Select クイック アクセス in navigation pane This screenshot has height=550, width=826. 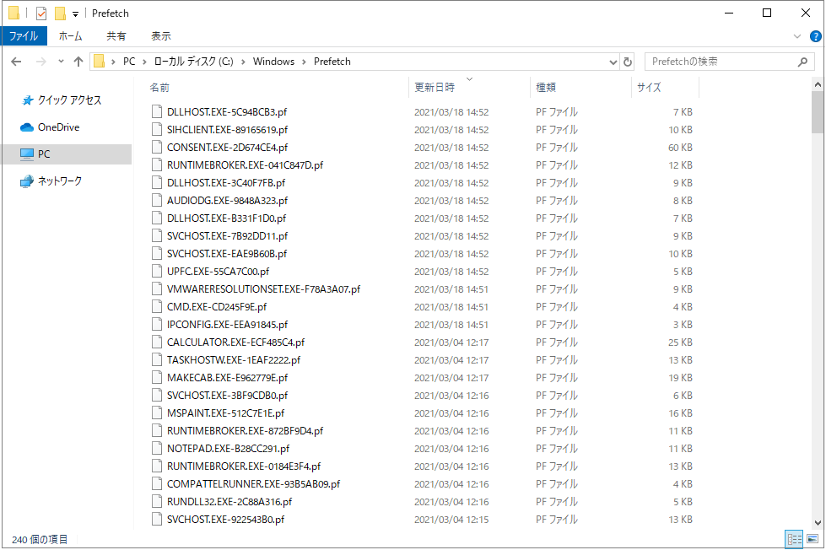(x=68, y=100)
